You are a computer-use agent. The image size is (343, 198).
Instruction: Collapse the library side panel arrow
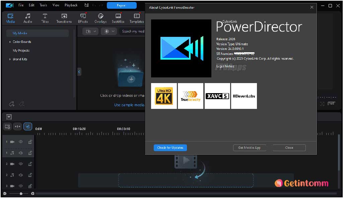[x=79, y=72]
